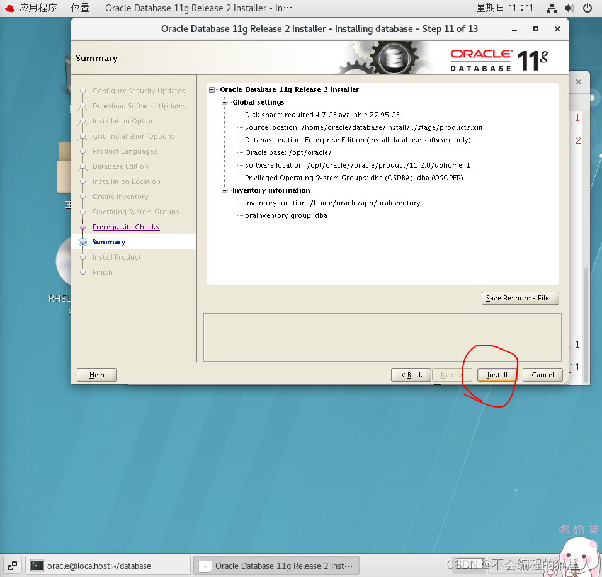Open Help in the installer
The width and height of the screenshot is (602, 577).
(x=97, y=375)
